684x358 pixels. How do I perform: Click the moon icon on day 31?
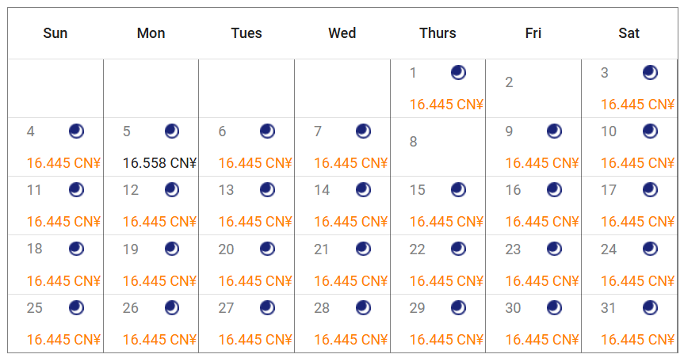pyautogui.click(x=650, y=307)
